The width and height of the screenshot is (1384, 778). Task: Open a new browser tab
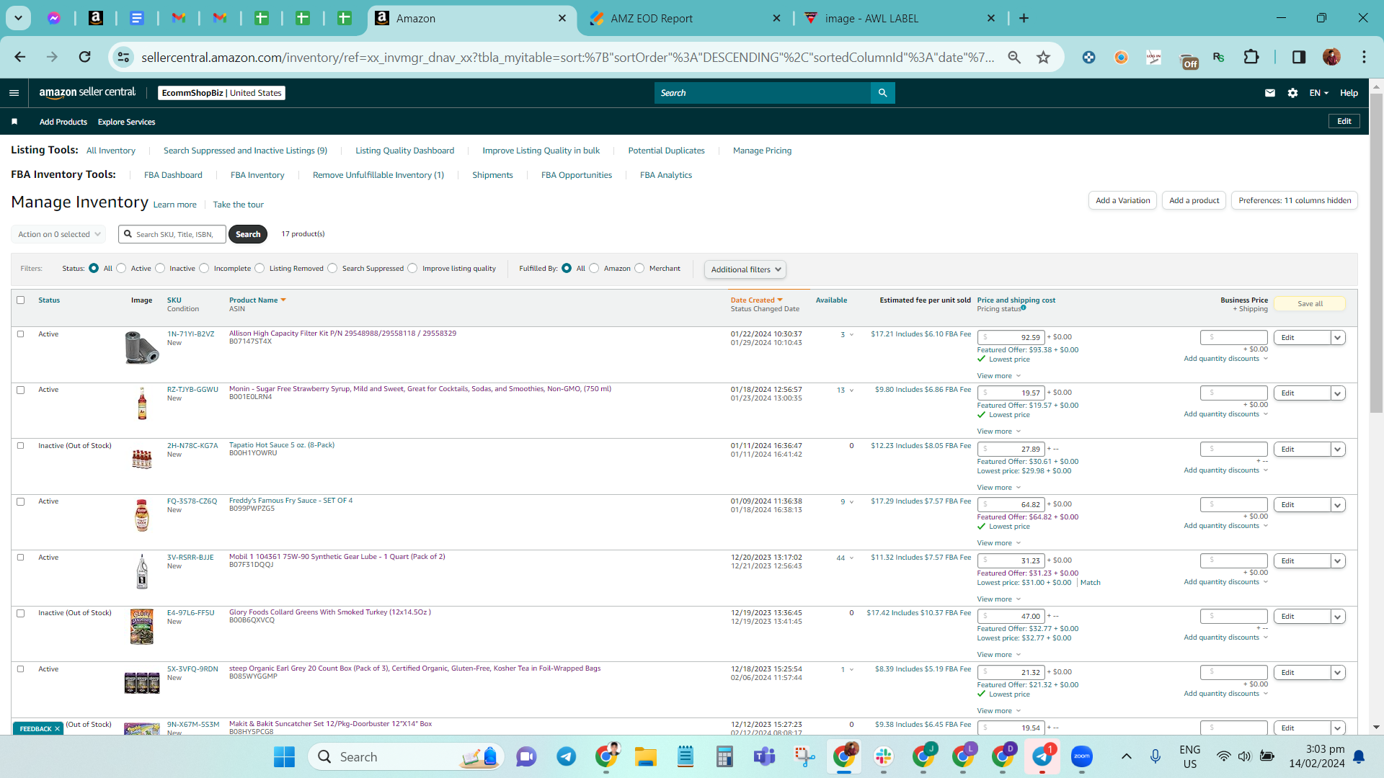(x=1024, y=18)
